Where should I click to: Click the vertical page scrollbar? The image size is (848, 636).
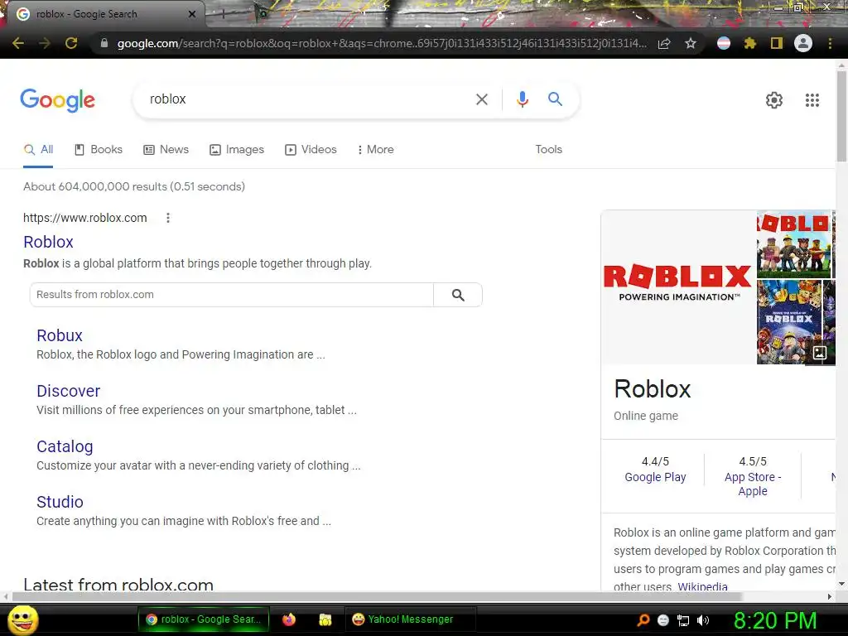point(841,115)
